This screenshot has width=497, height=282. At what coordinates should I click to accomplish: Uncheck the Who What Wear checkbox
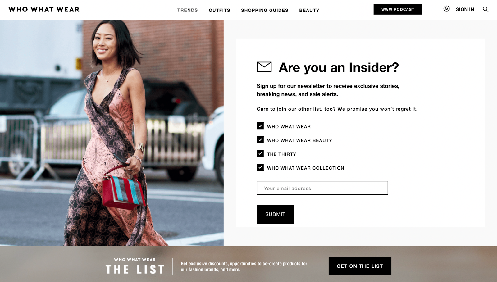pos(260,126)
